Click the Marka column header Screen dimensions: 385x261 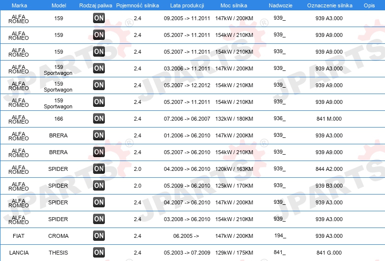pyautogui.click(x=19, y=5)
